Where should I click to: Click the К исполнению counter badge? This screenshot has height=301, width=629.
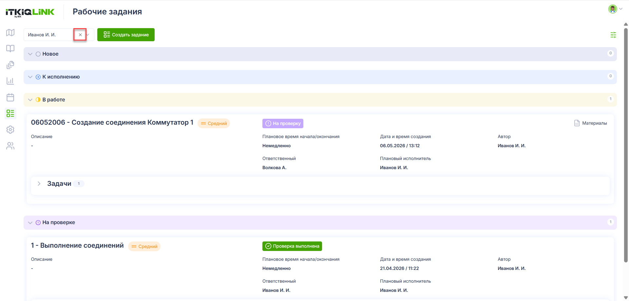pyautogui.click(x=610, y=76)
